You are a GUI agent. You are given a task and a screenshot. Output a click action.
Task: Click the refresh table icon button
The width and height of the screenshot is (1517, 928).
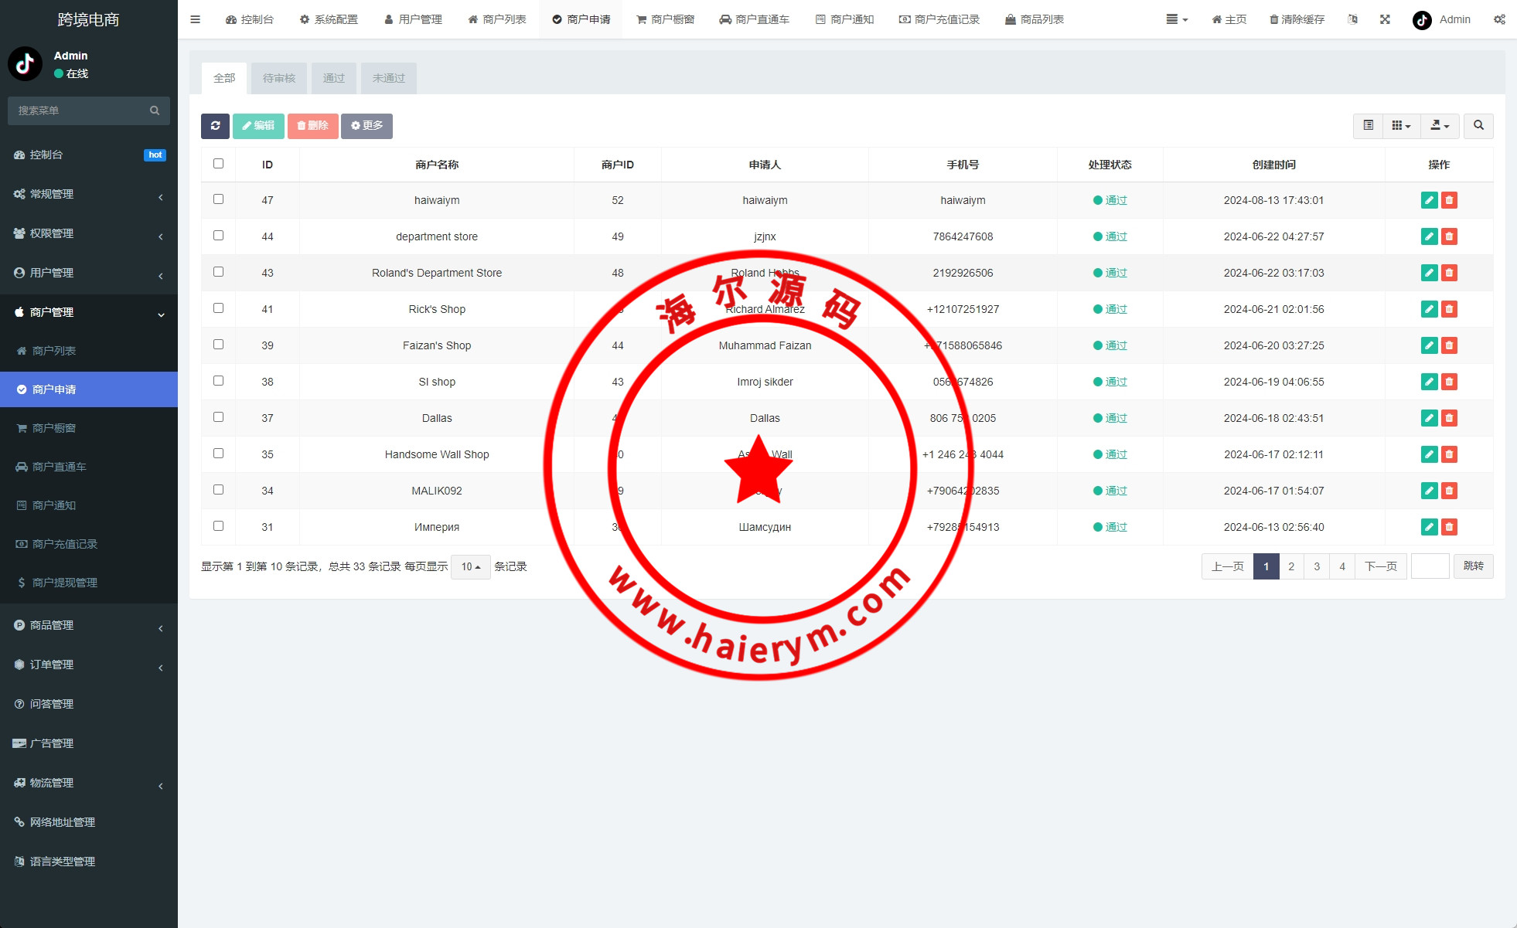[x=215, y=126]
